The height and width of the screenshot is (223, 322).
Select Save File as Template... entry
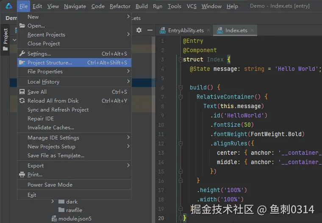[74, 156]
